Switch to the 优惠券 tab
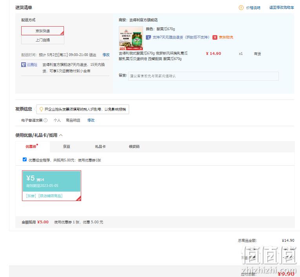300x277 pixels. pos(32,147)
